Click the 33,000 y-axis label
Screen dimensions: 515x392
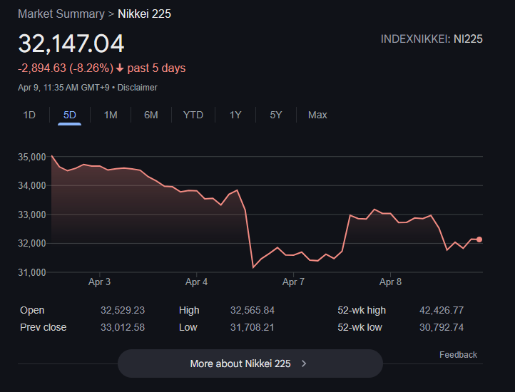point(32,215)
